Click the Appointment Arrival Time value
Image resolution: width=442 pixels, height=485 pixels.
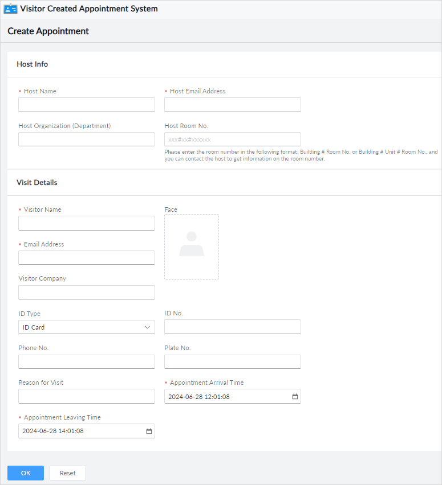pos(200,397)
